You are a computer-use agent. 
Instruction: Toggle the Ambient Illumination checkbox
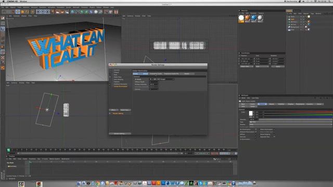click(255, 132)
